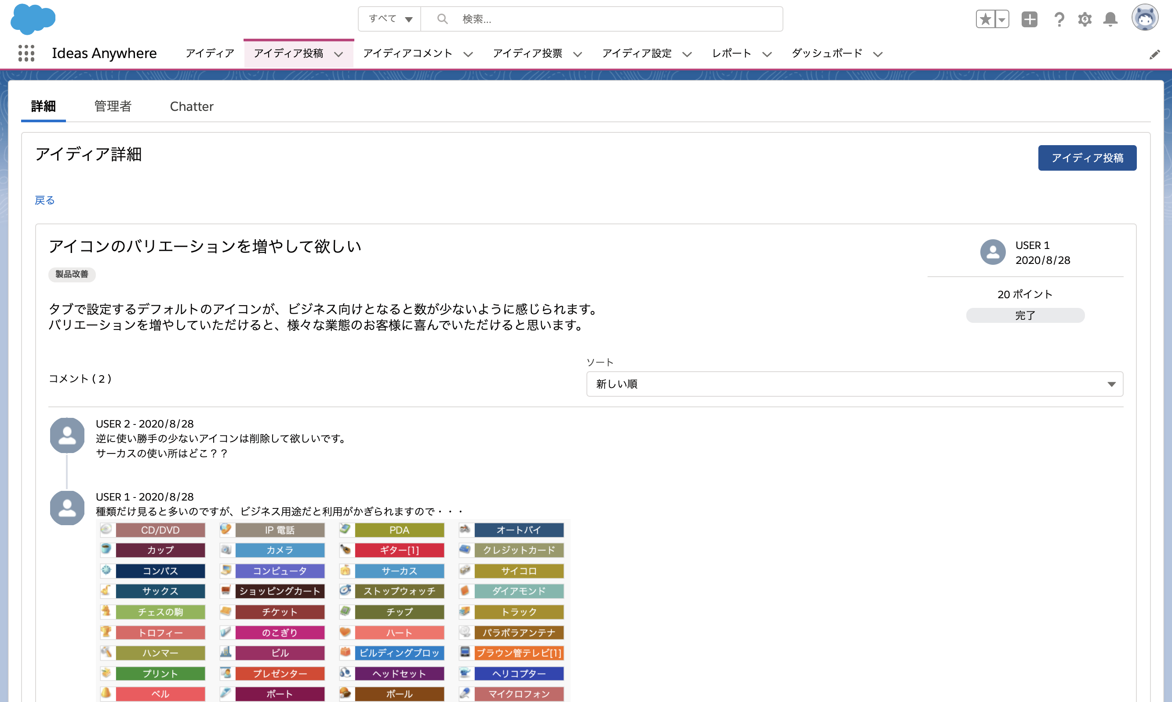Image resolution: width=1172 pixels, height=702 pixels.
Task: Open the 新しい順 sort combobox
Action: 854,384
